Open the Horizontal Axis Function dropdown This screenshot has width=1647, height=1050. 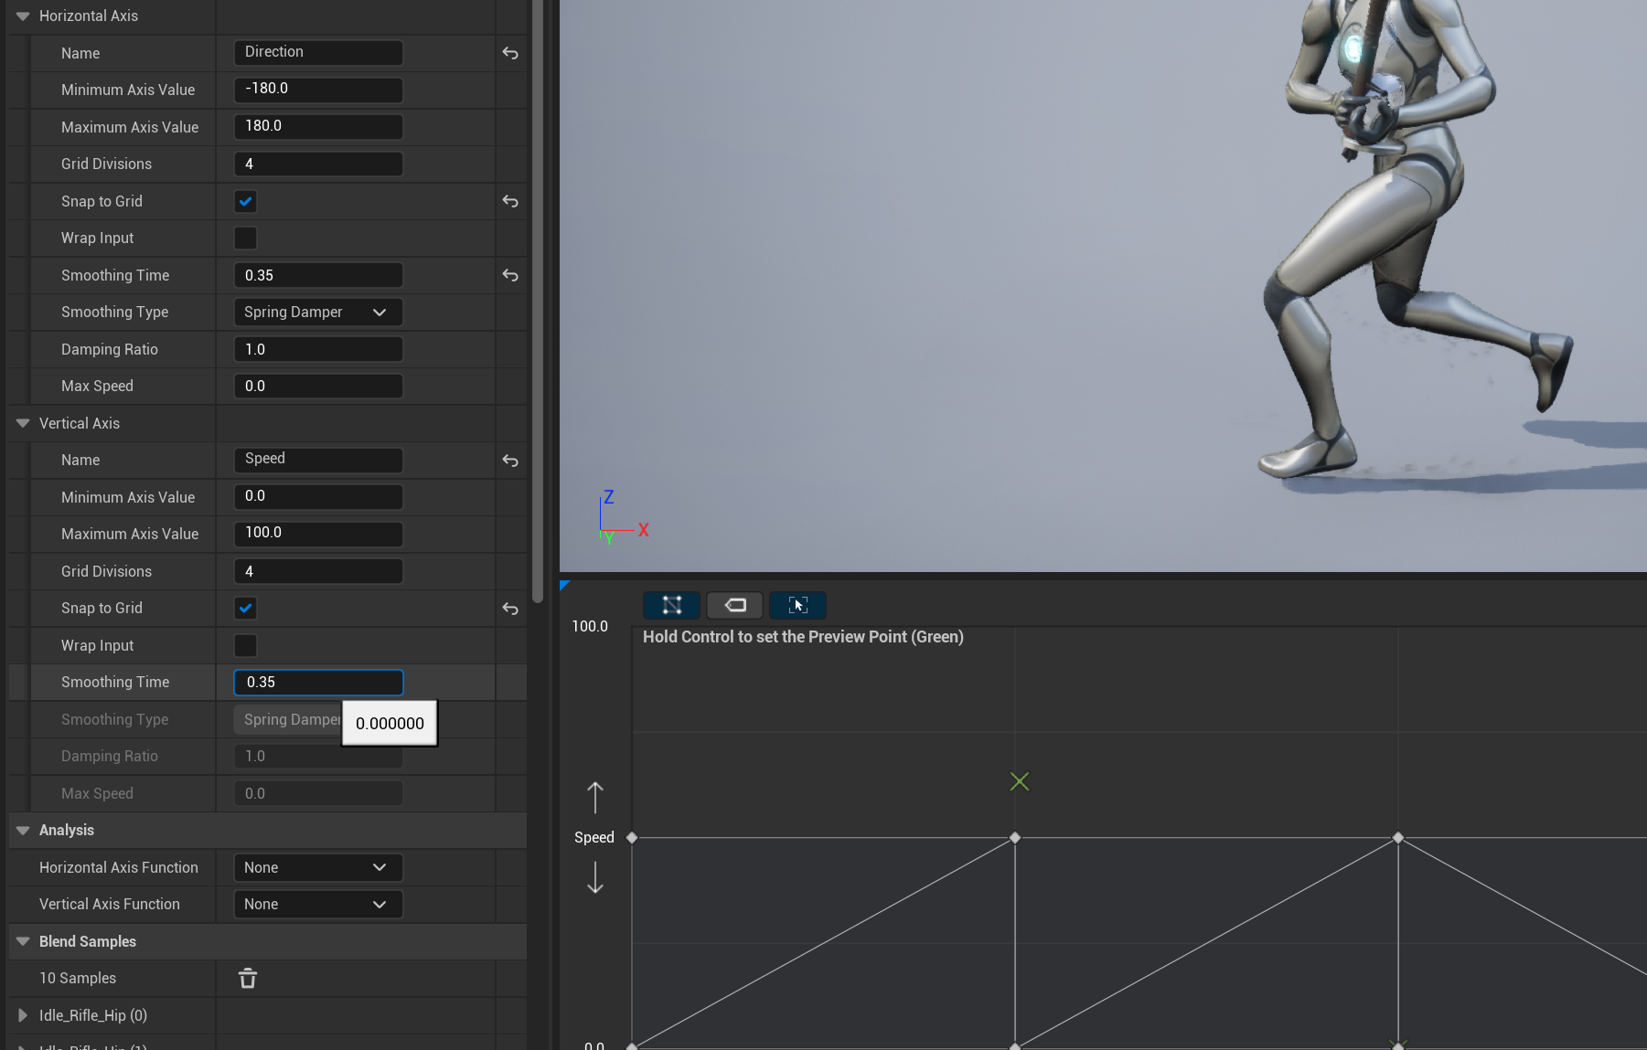tap(317, 867)
